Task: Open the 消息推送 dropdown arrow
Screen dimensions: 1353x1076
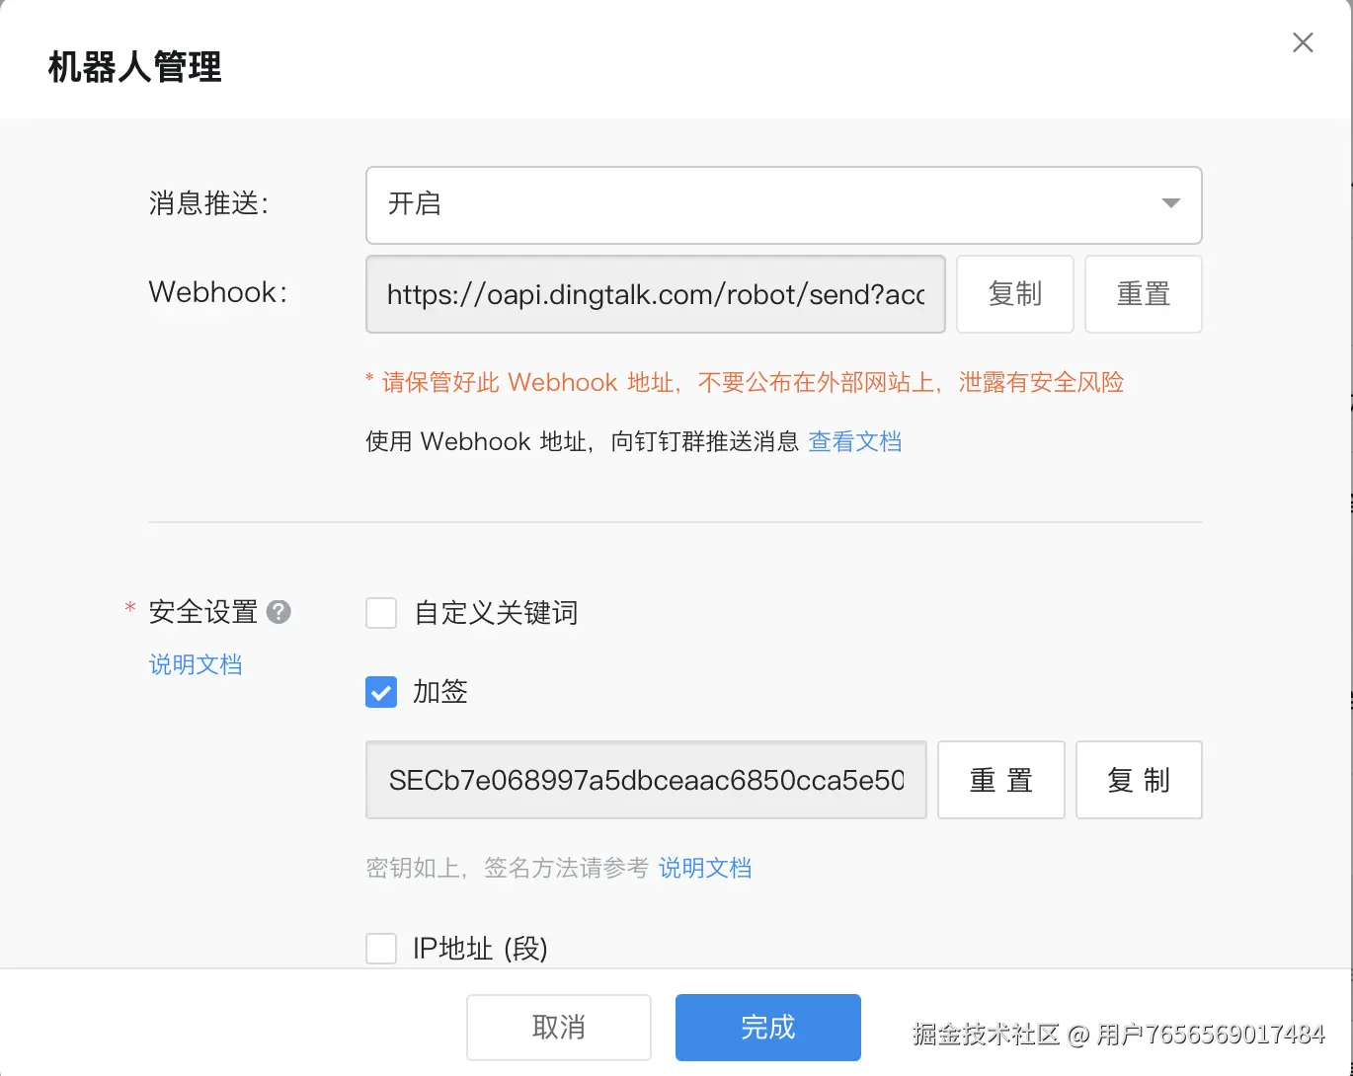Action: click(x=1171, y=203)
